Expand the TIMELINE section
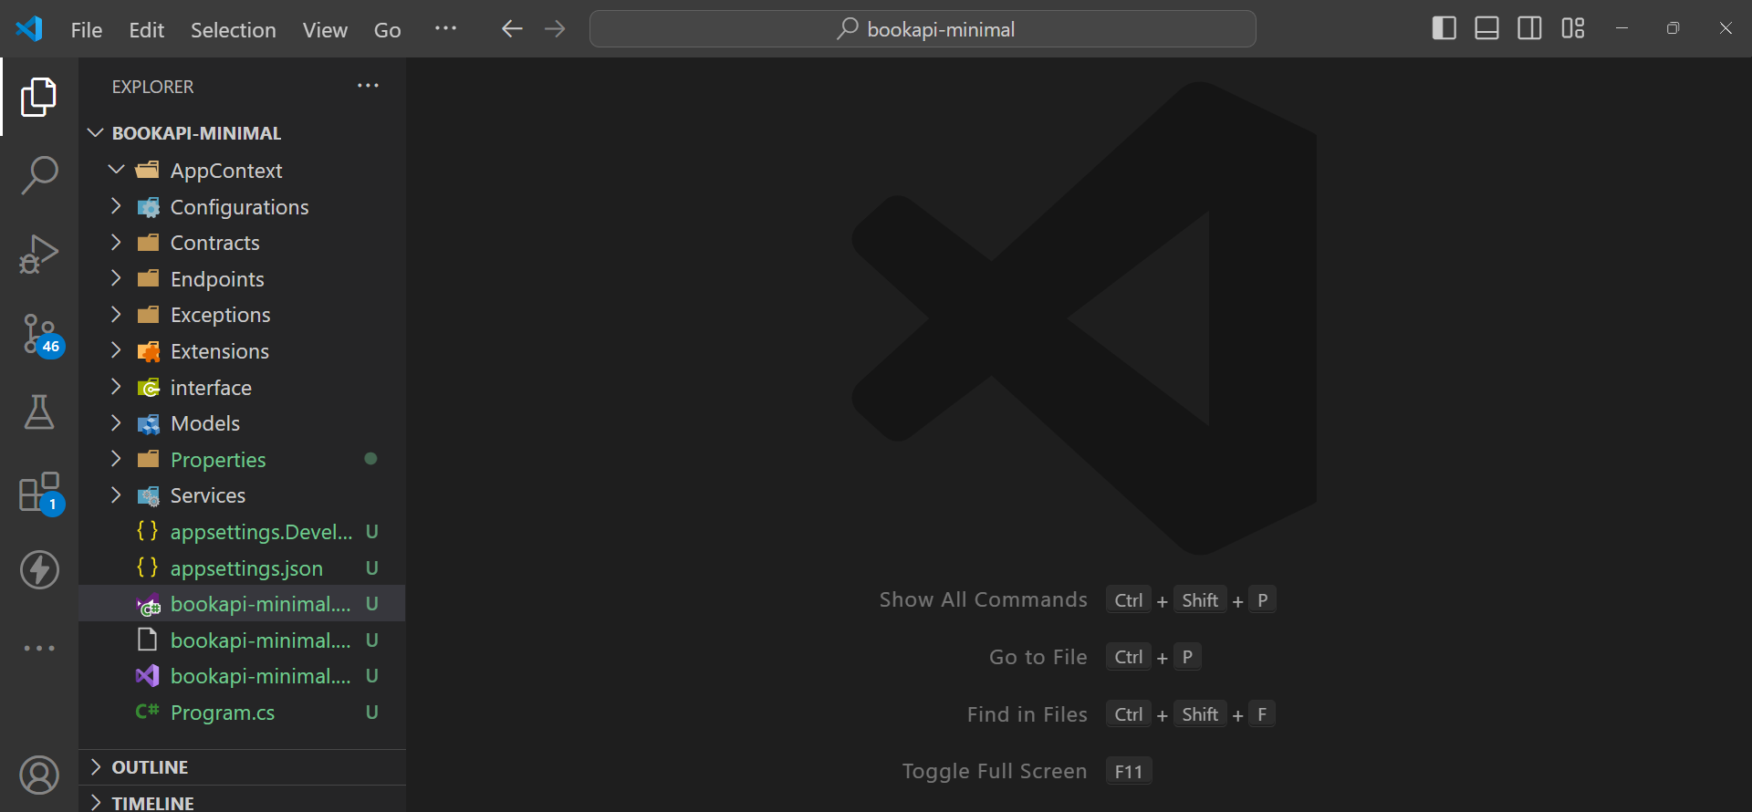Viewport: 1752px width, 812px height. [x=242, y=801]
